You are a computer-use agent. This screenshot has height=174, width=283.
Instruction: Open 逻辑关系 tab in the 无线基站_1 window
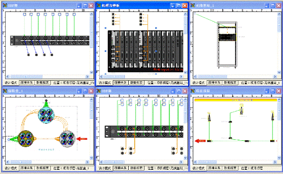[214, 83]
